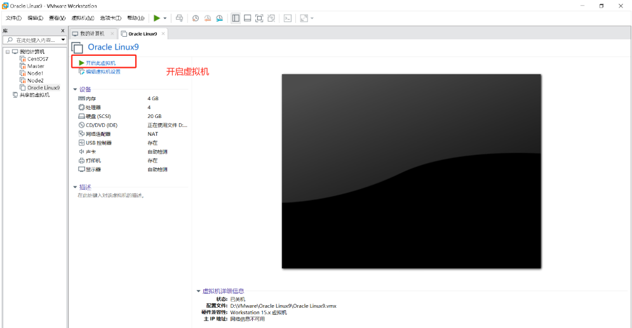
Task: Toggle the thumbnail bar view icon
Action: [248, 18]
